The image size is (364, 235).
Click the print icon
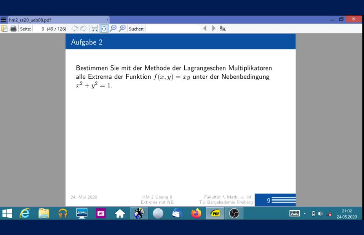coord(13,29)
